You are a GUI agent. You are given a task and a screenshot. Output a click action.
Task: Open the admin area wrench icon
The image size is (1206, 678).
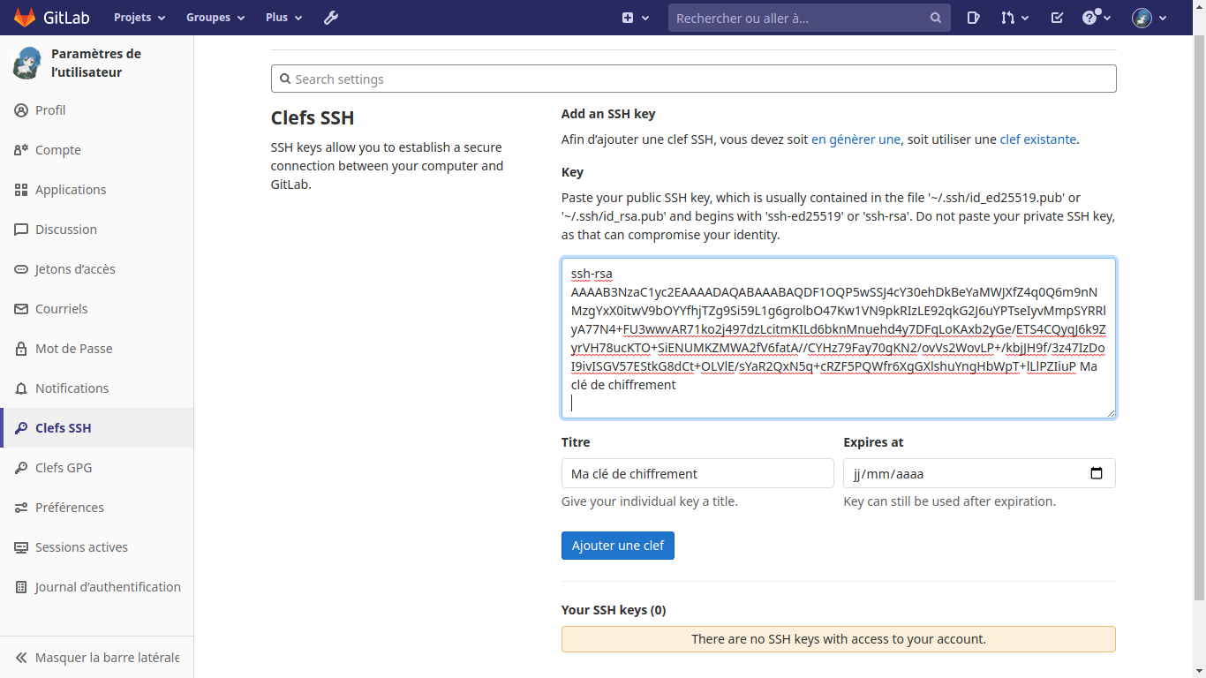point(331,18)
